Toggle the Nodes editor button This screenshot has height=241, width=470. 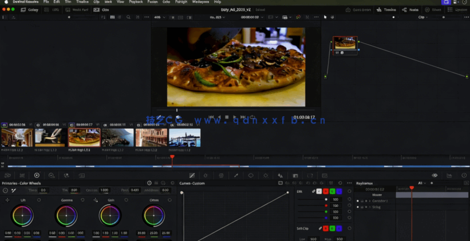[410, 10]
